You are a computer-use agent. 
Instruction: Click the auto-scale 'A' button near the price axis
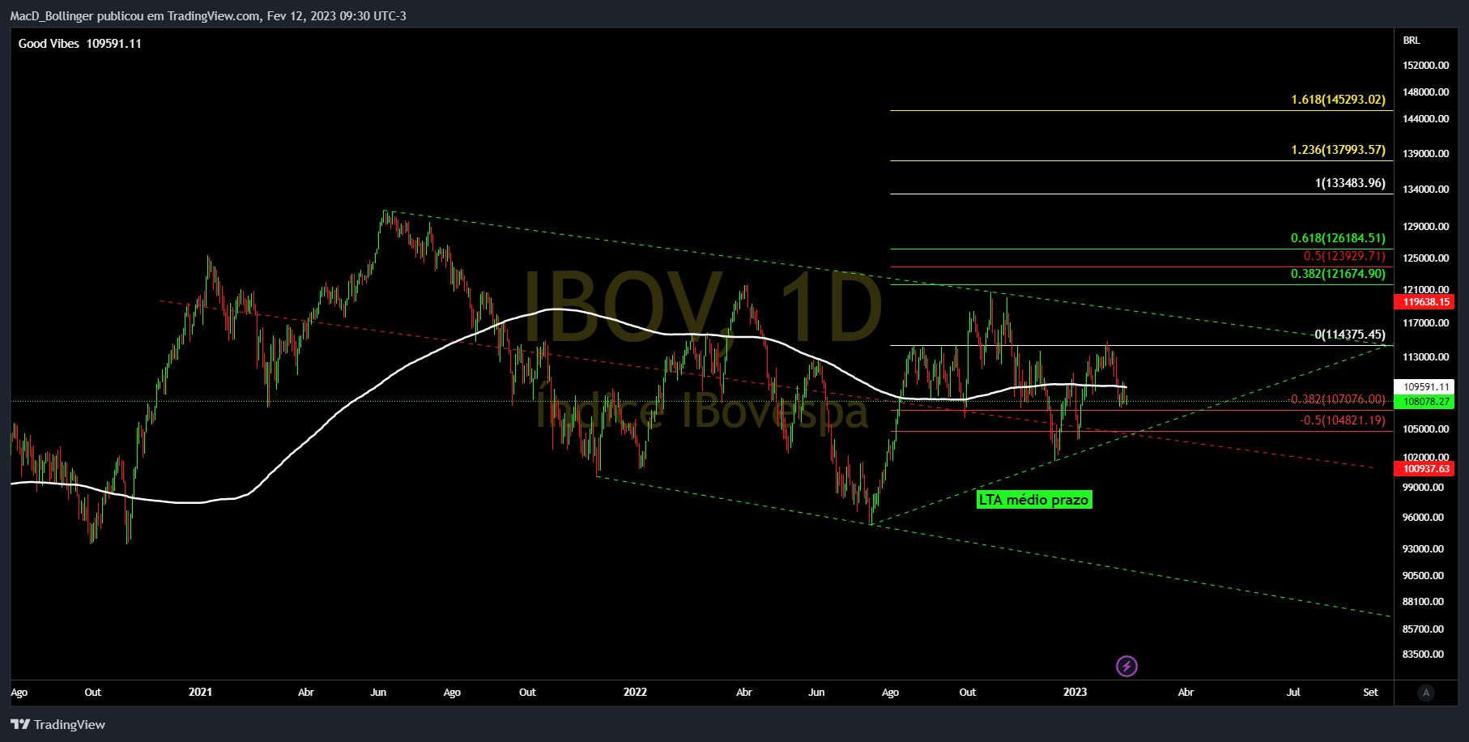(x=1426, y=693)
